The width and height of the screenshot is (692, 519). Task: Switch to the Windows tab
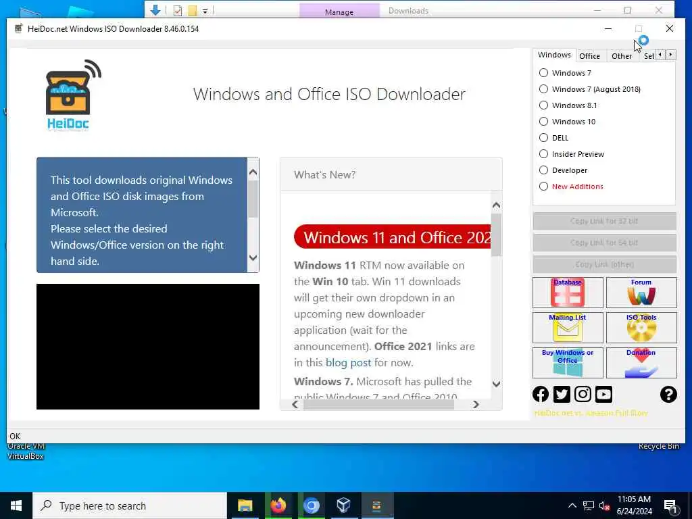click(x=554, y=55)
